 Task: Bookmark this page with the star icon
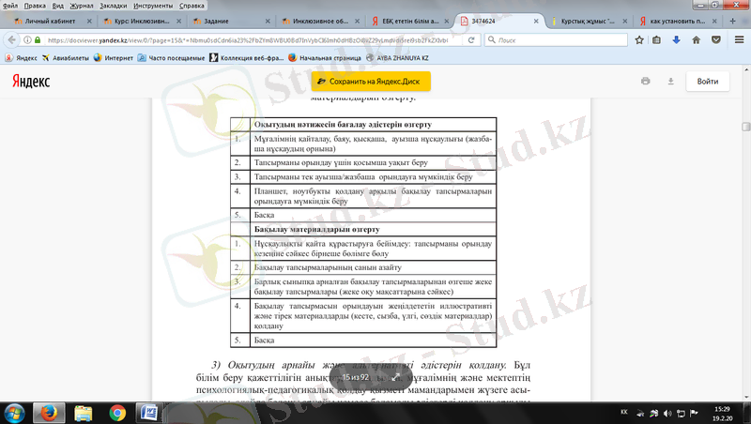pyautogui.click(x=639, y=40)
